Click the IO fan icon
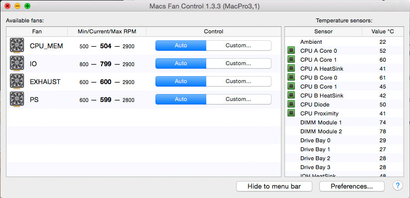The height and width of the screenshot is (198, 410). click(17, 63)
